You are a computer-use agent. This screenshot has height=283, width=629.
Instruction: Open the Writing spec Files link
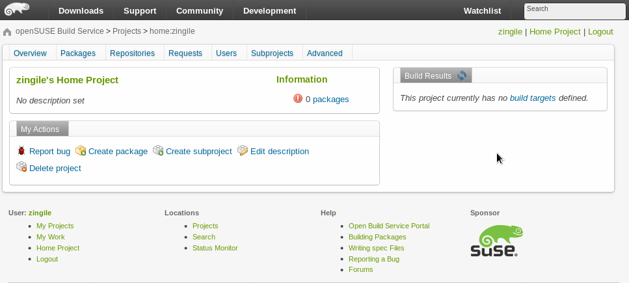pyautogui.click(x=376, y=248)
